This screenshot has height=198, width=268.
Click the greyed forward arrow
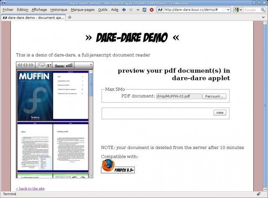tap(131, 10)
